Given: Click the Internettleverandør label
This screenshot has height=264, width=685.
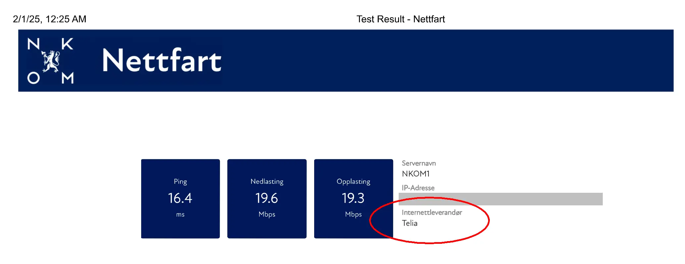Looking at the screenshot, I should click(432, 212).
